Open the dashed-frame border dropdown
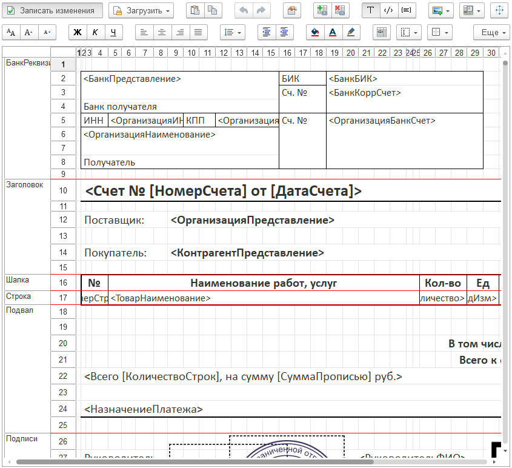The image size is (512, 468). click(x=409, y=32)
